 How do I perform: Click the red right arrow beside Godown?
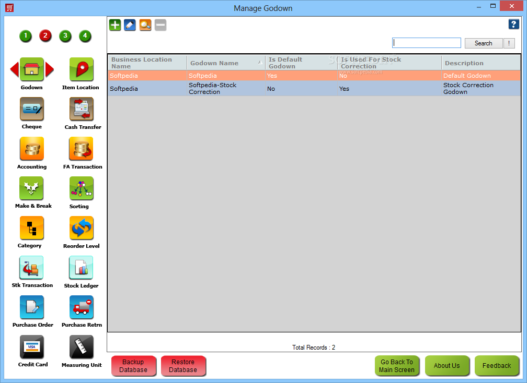[49, 69]
